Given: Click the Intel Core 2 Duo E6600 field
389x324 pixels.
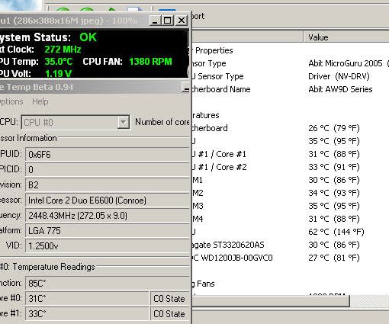Looking at the screenshot, I should click(108, 200).
